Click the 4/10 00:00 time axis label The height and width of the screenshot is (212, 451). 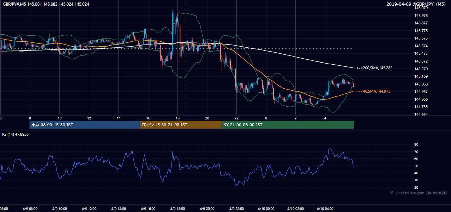click(266, 208)
